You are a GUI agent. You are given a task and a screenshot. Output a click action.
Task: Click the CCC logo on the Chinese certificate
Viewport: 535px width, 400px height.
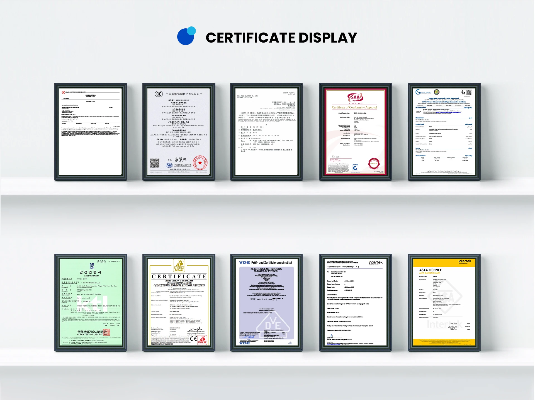point(159,94)
